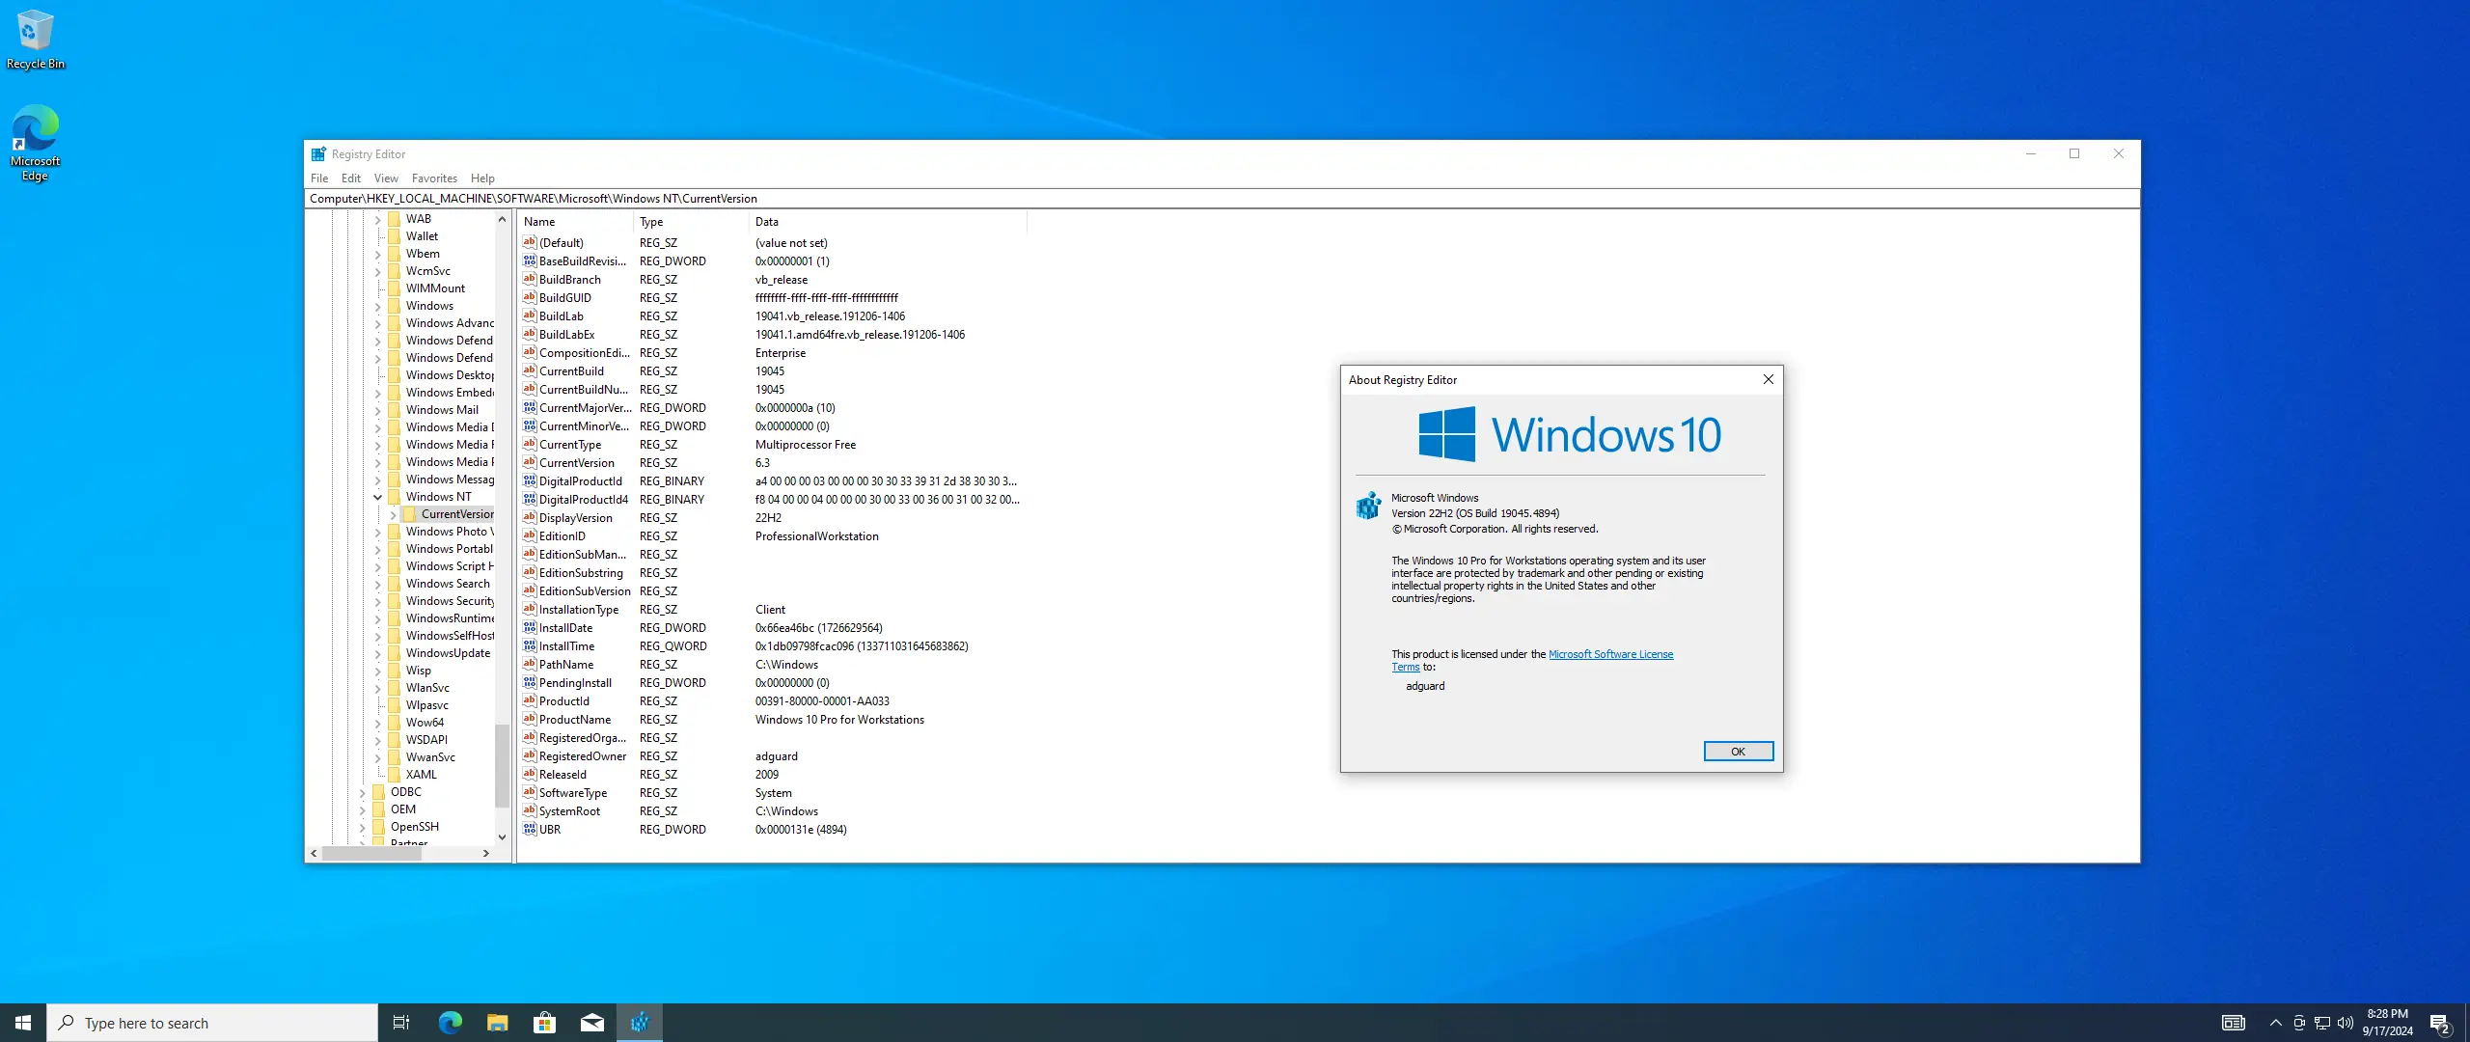2470x1042 pixels.
Task: Expand the ODBC registry key
Action: click(363, 792)
